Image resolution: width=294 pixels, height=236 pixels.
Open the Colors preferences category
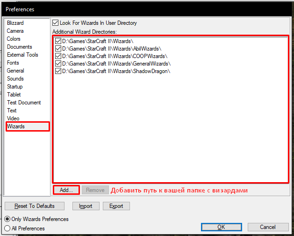(x=14, y=39)
